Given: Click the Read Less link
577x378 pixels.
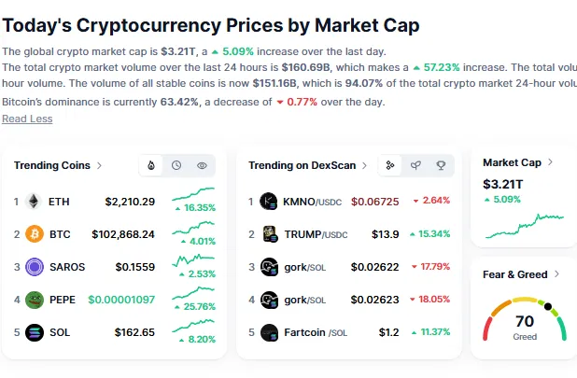Looking at the screenshot, I should tap(27, 119).
